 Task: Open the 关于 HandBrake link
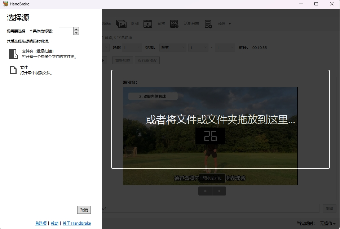[77, 223]
